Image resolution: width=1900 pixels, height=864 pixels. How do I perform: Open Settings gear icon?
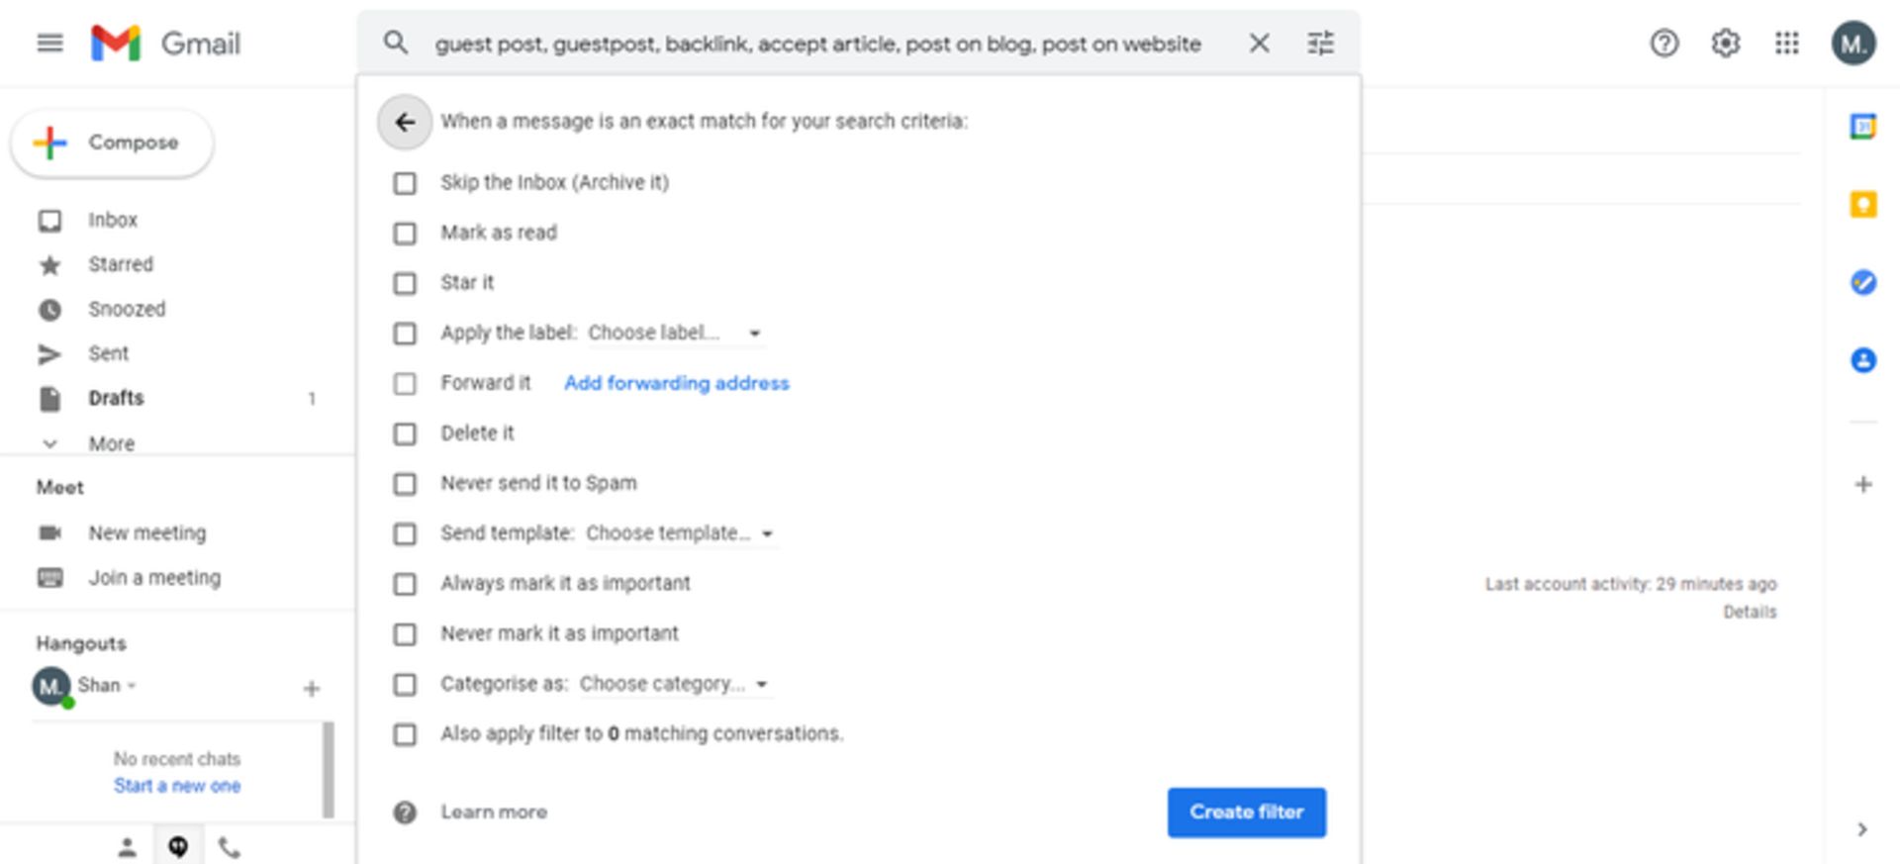(x=1725, y=44)
